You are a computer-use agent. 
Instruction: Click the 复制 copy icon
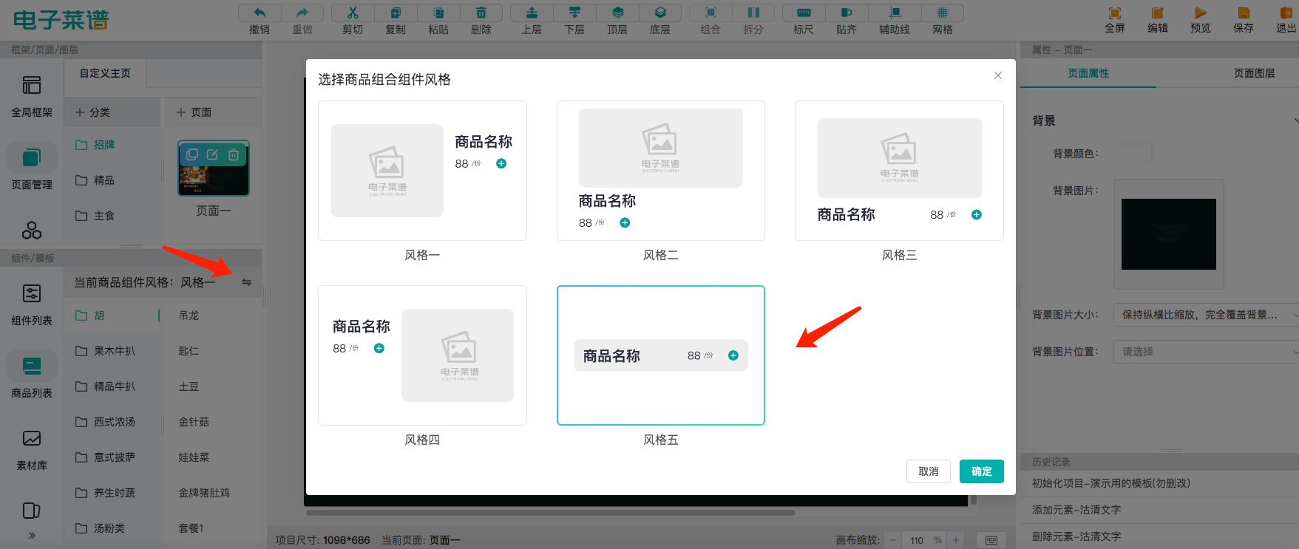(x=396, y=13)
